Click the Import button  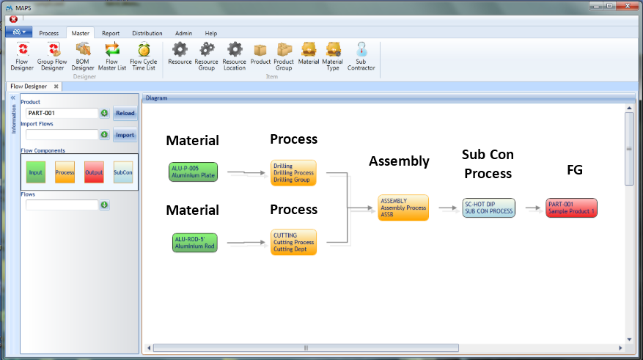coord(125,135)
